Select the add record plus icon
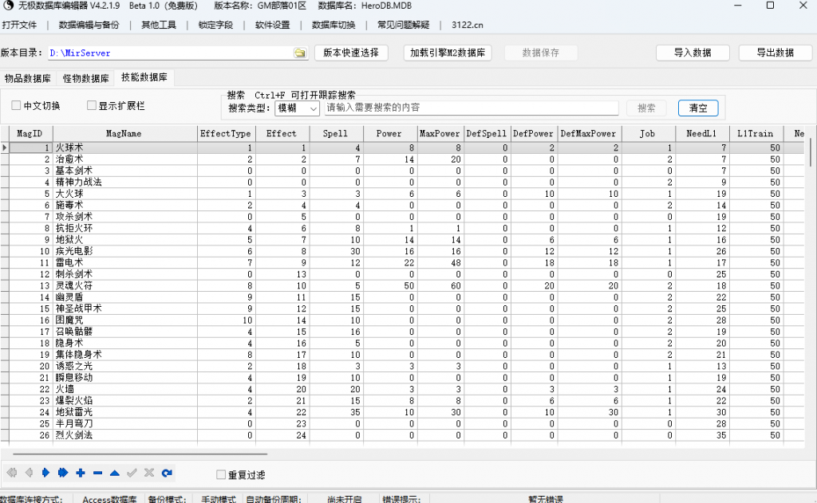 [81, 473]
